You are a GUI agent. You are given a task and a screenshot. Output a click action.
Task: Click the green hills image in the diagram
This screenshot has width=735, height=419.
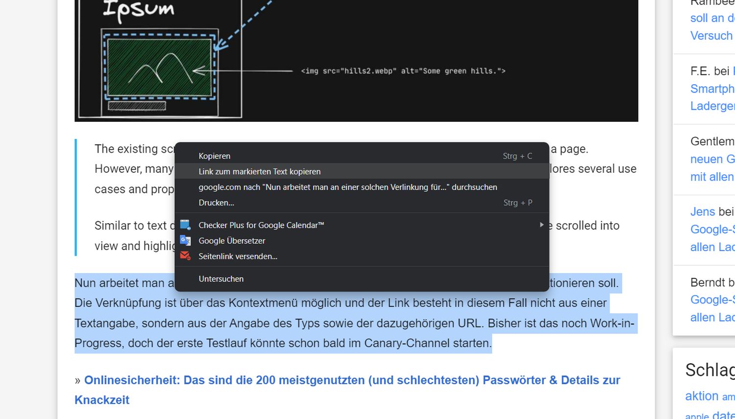tap(159, 67)
